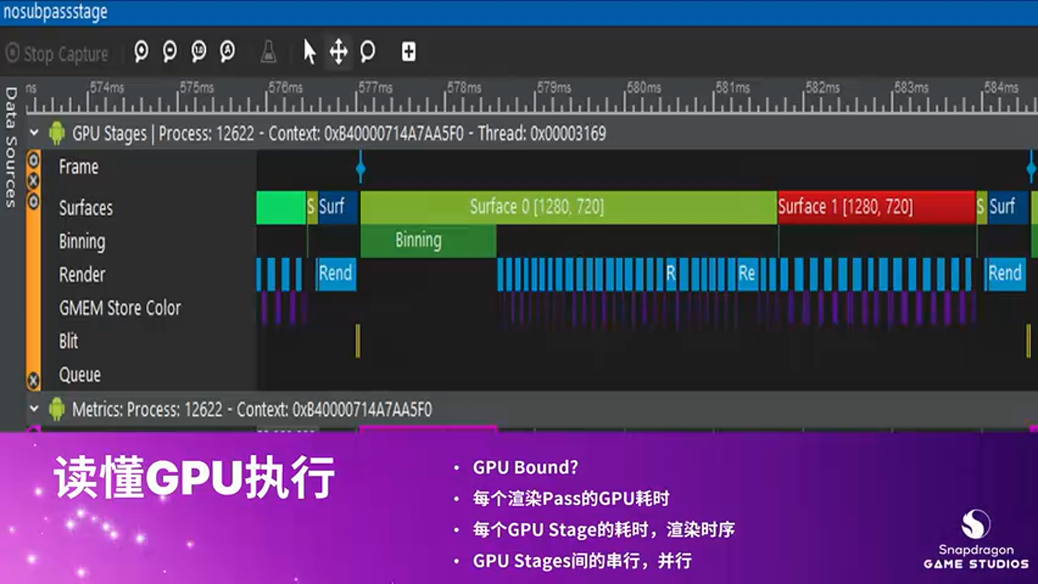Click the blue frame marker diamond

[361, 167]
